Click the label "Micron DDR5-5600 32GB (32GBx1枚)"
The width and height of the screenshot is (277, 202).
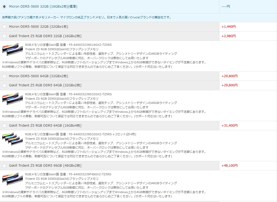(x=38, y=27)
